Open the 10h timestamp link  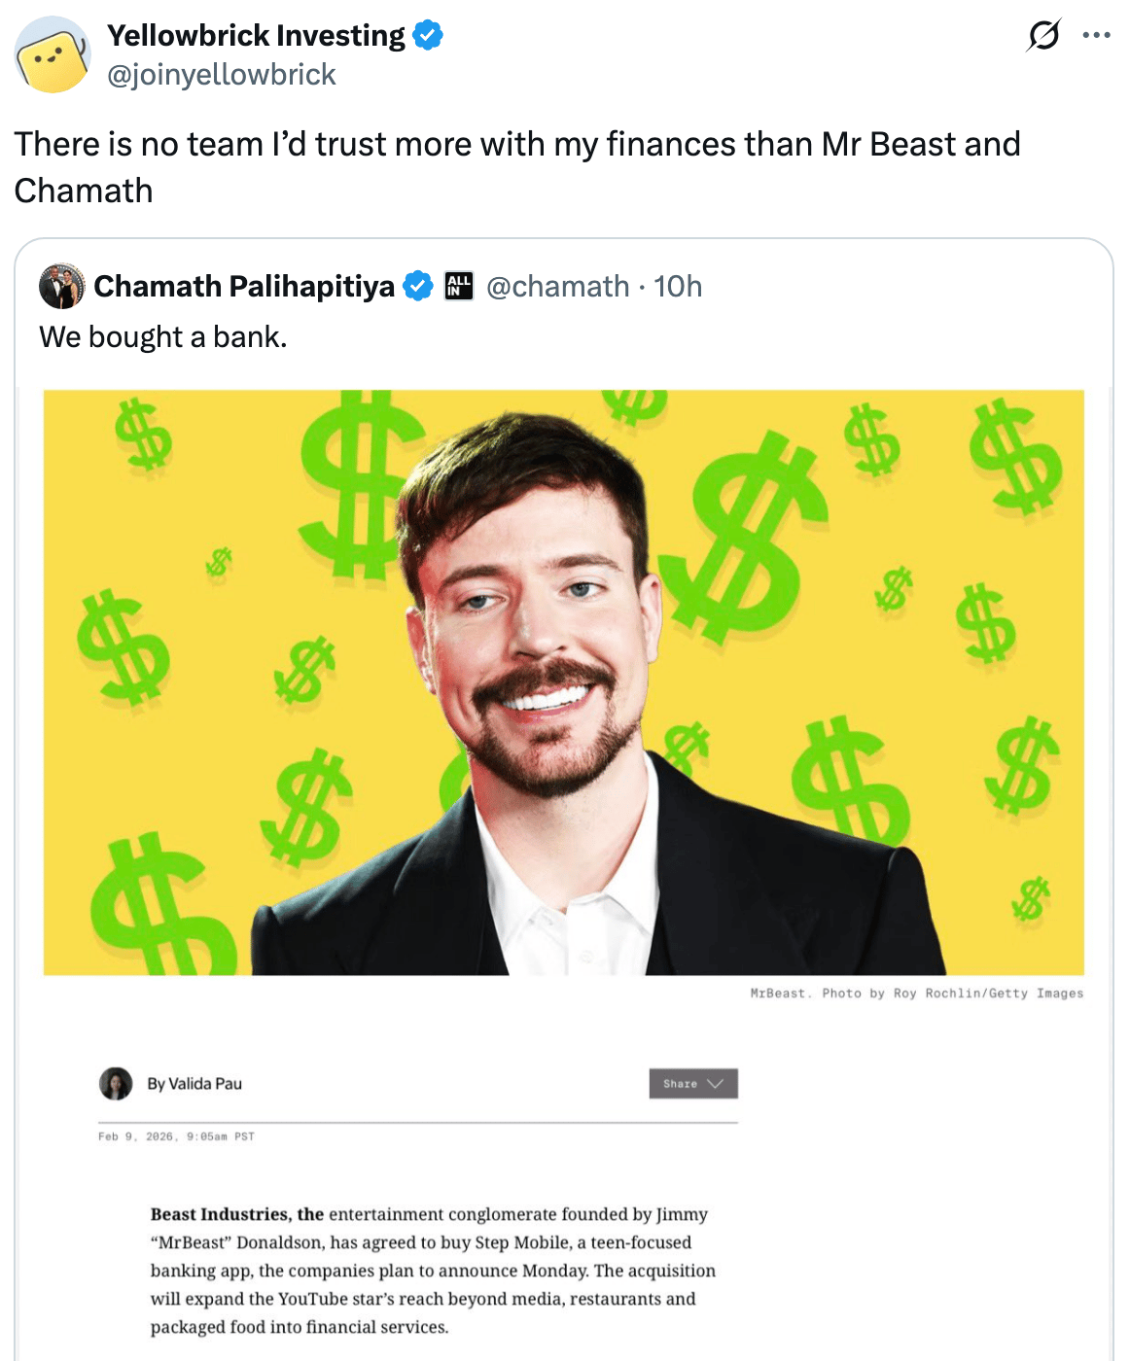click(x=678, y=287)
